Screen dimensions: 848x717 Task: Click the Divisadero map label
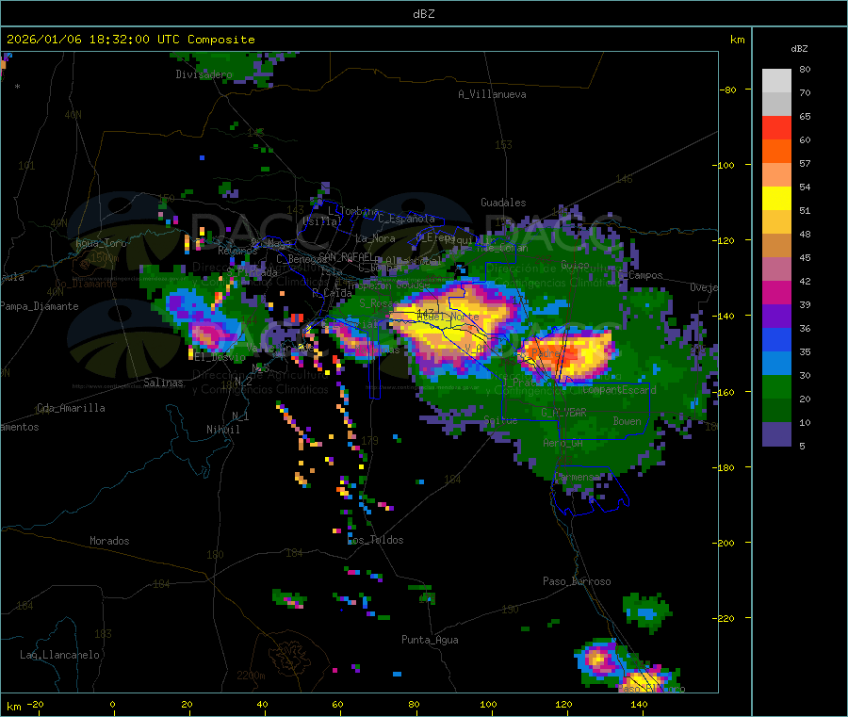point(204,74)
